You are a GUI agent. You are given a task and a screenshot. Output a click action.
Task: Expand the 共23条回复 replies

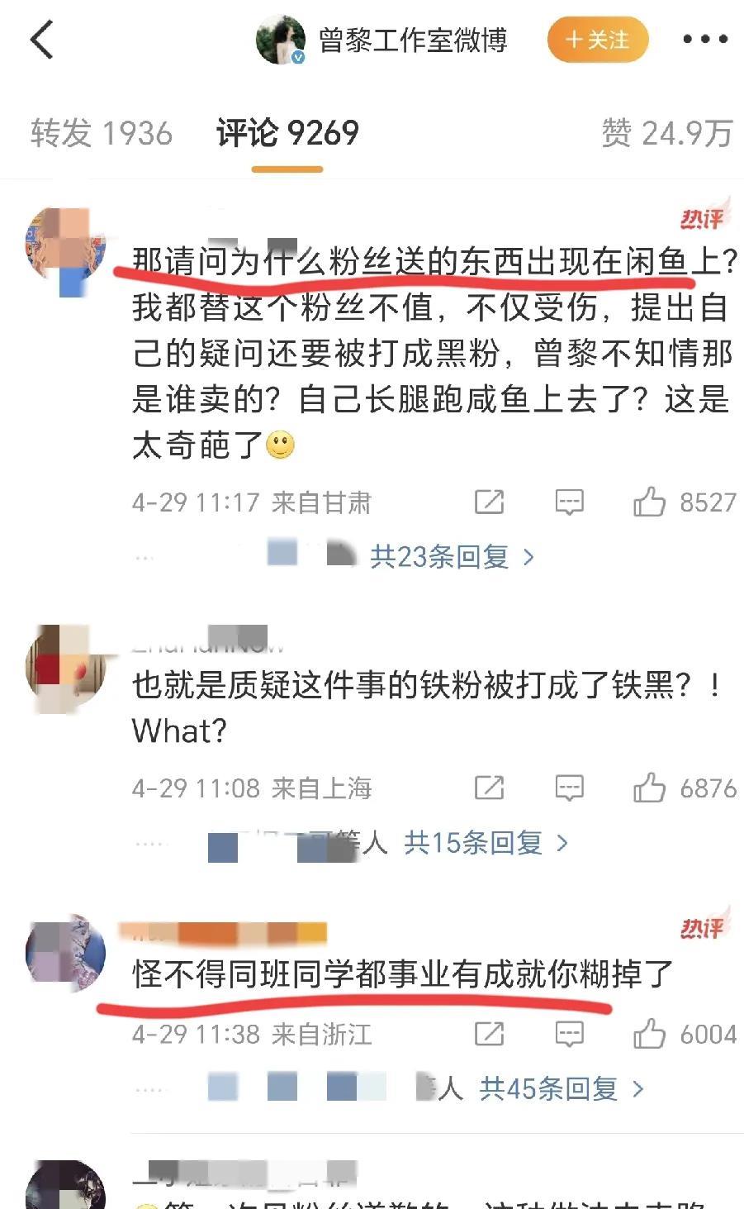[x=453, y=557]
